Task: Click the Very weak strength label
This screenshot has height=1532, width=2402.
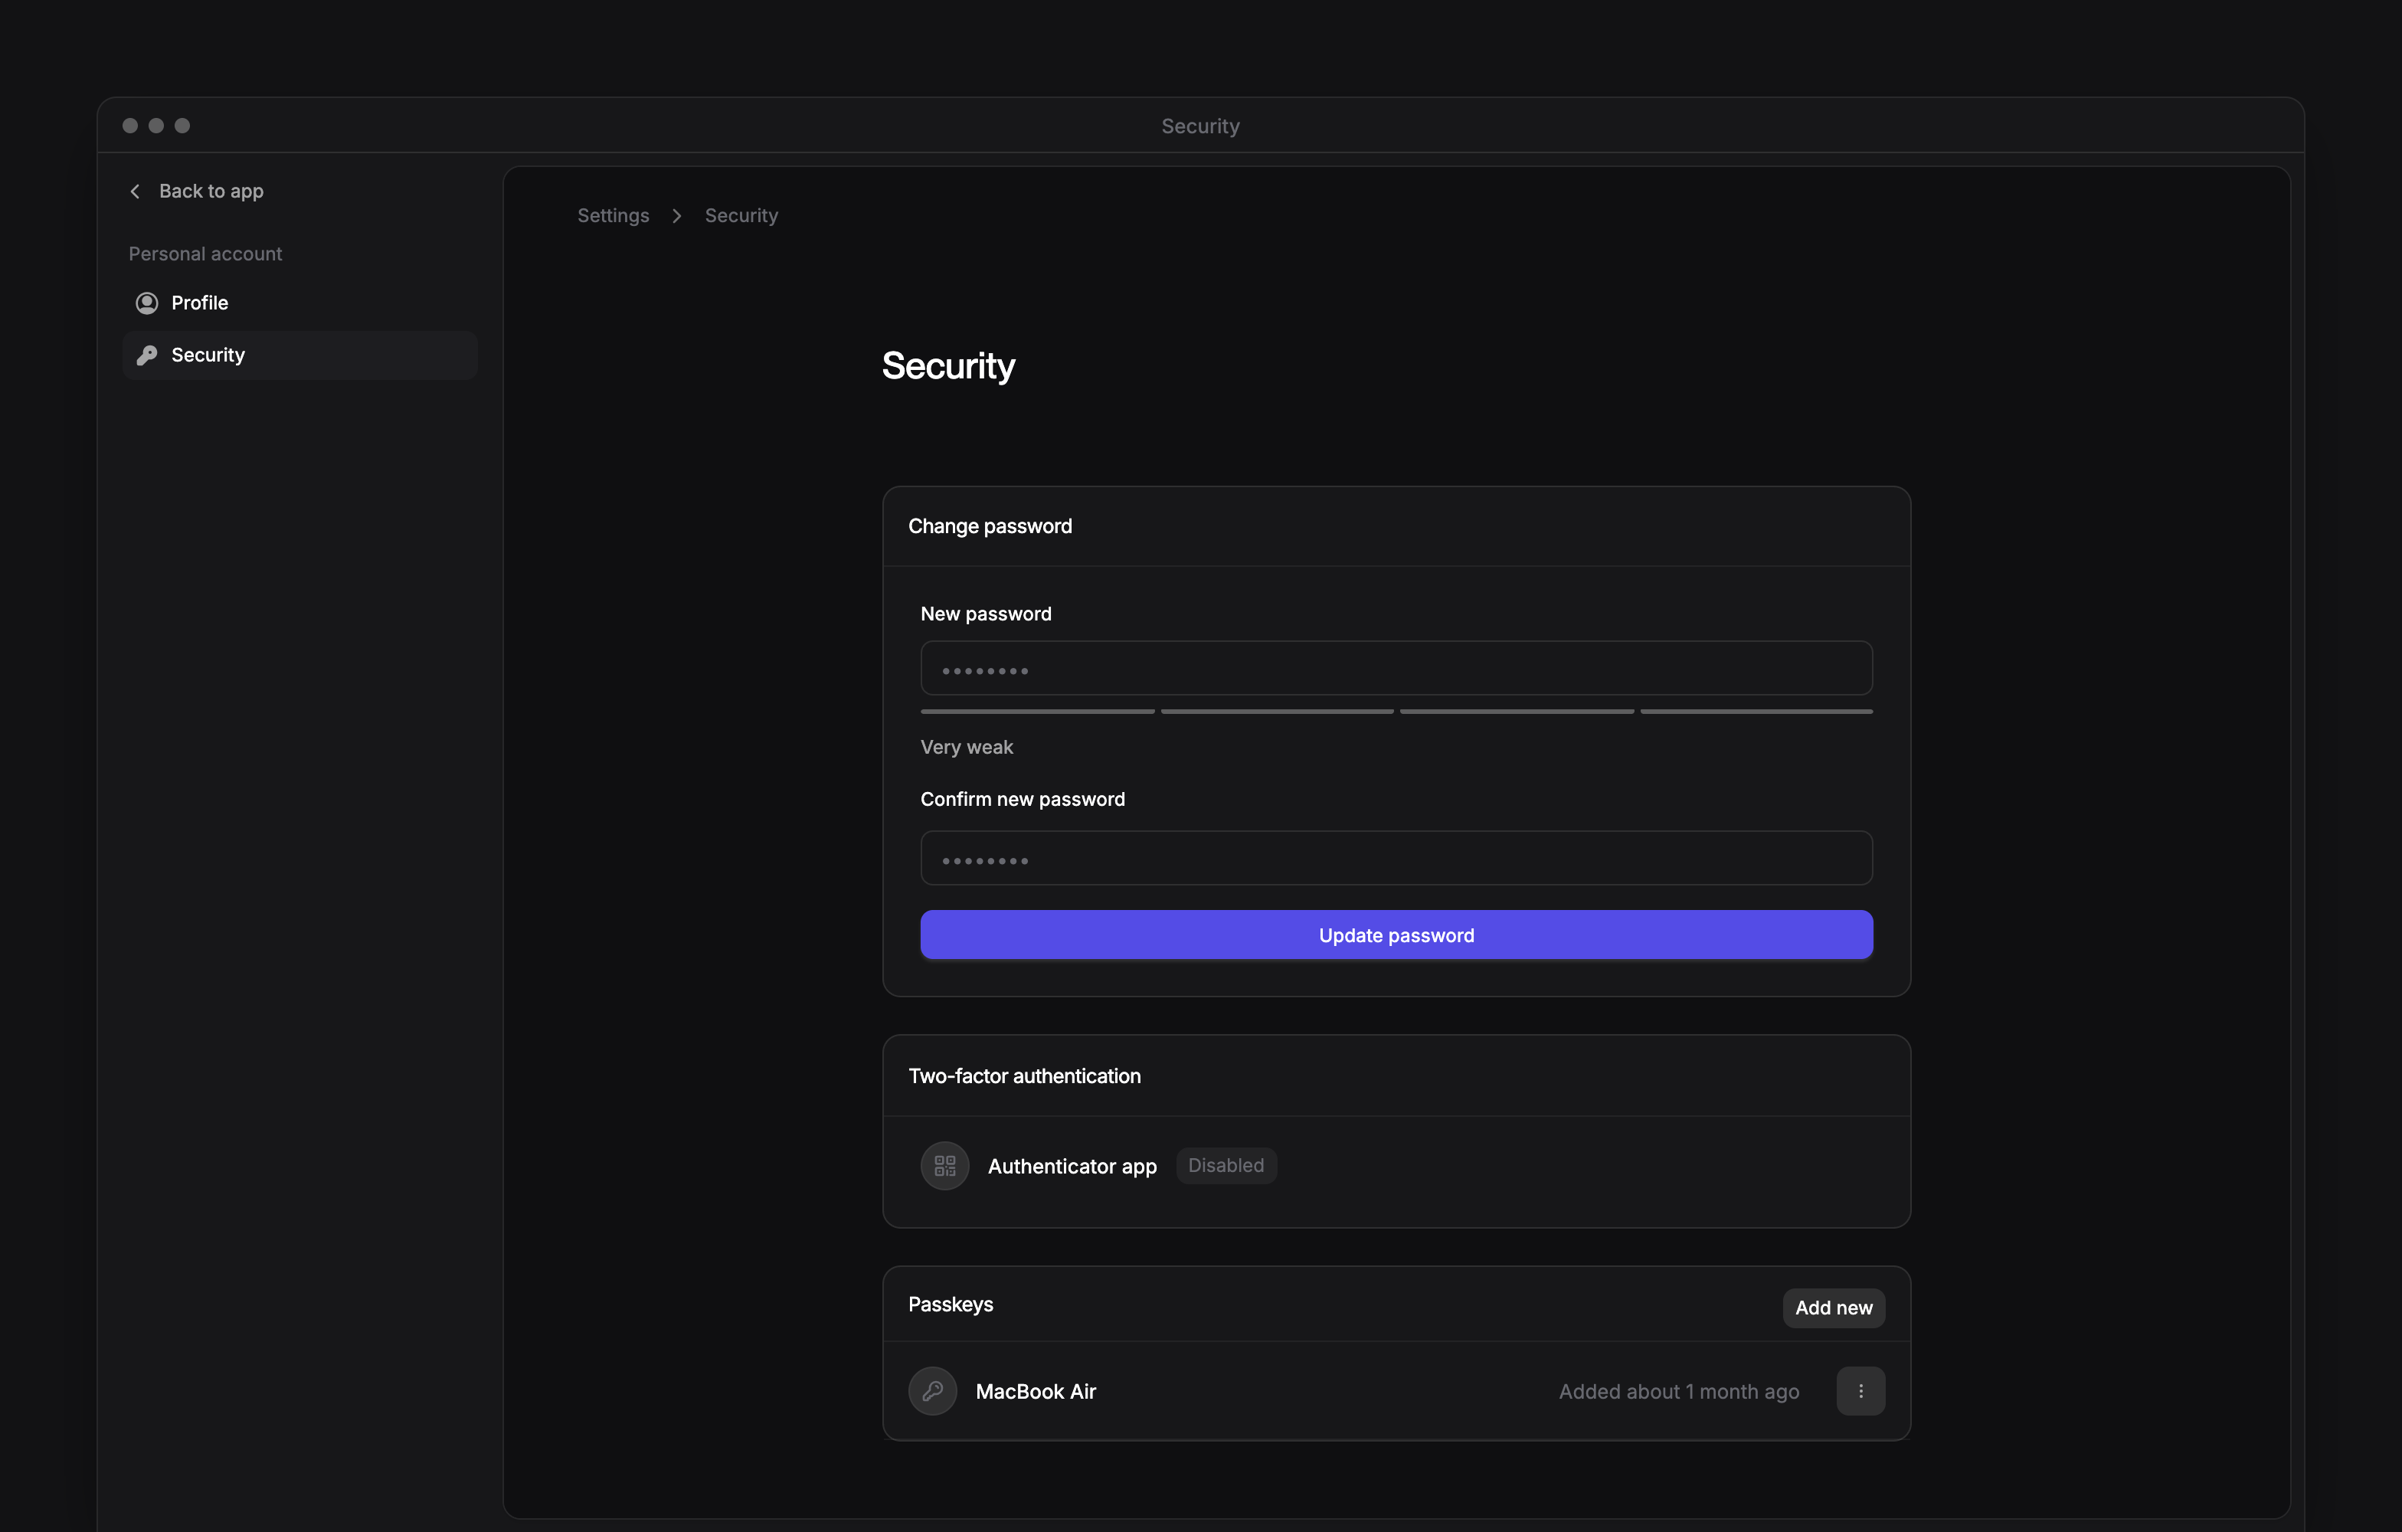Action: pyautogui.click(x=967, y=747)
